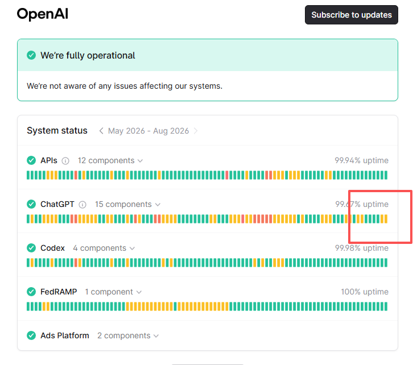
Task: Click the 100% uptime text for FedRAMP
Action: click(365, 292)
